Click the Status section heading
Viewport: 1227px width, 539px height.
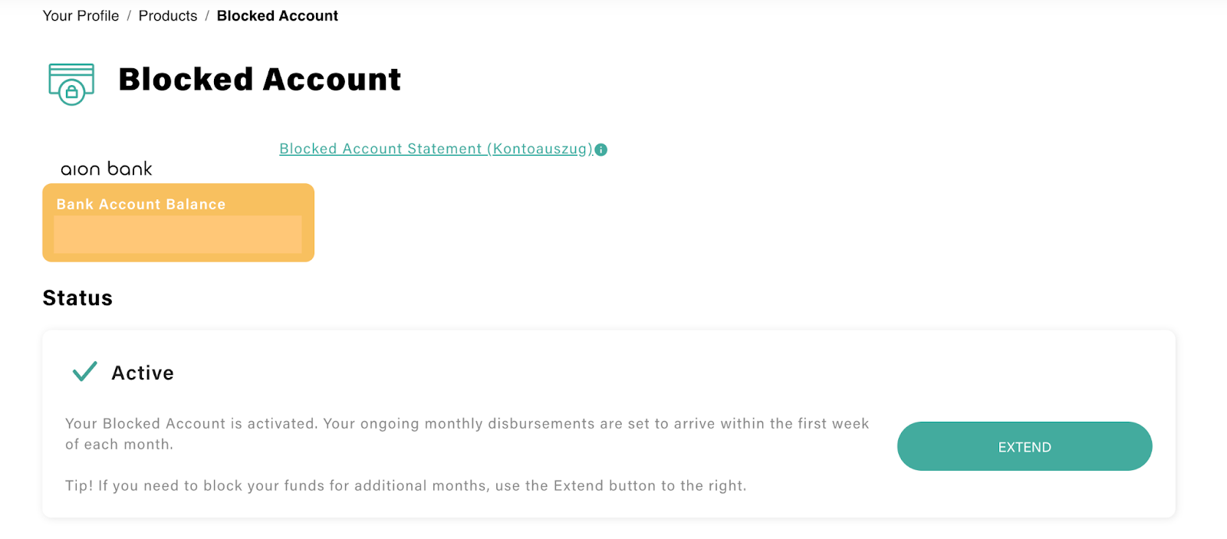(77, 298)
